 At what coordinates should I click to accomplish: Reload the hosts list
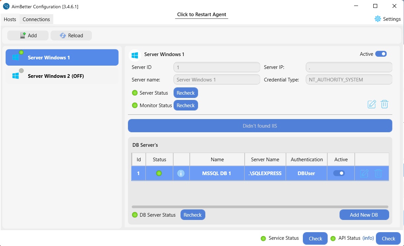[x=71, y=36]
